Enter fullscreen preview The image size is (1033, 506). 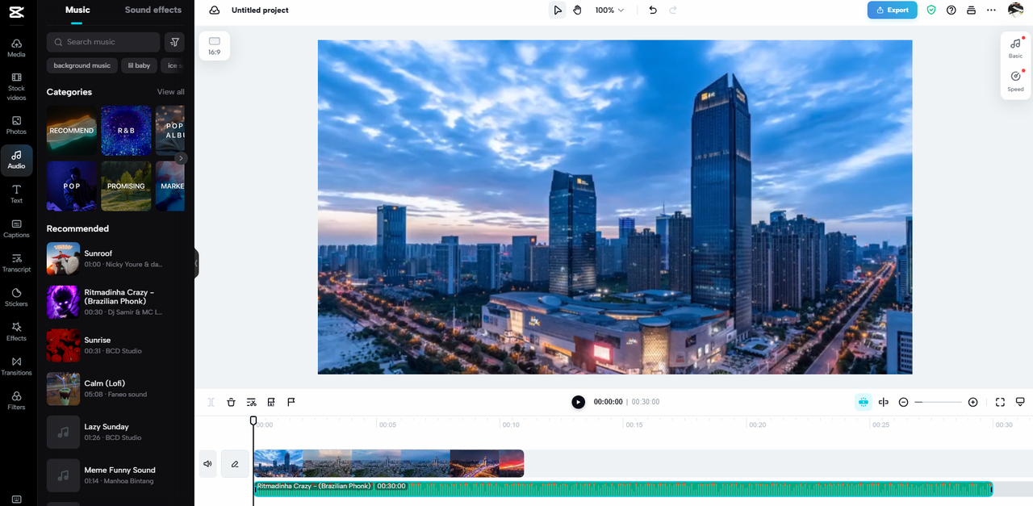point(1000,402)
